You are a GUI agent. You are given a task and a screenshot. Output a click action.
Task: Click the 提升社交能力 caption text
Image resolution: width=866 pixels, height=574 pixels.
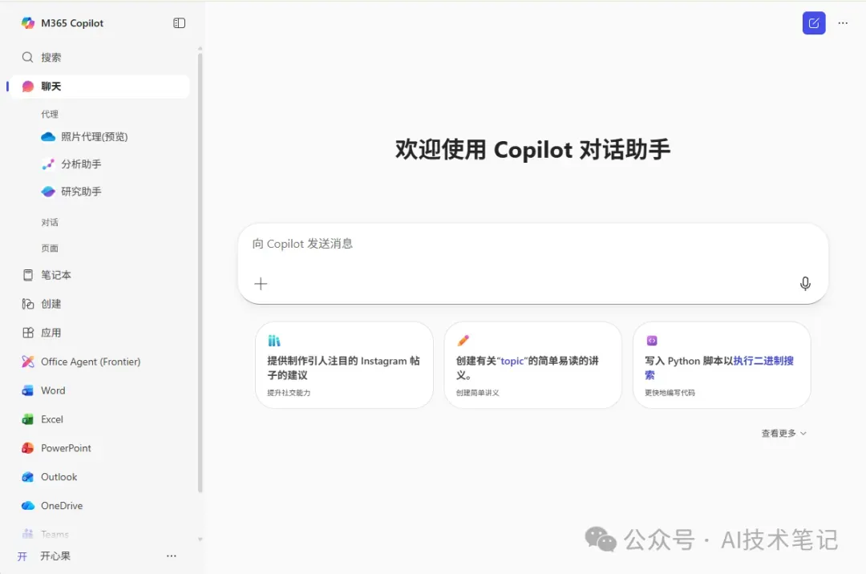(289, 393)
